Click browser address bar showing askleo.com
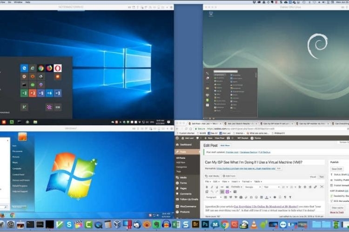 269,129
